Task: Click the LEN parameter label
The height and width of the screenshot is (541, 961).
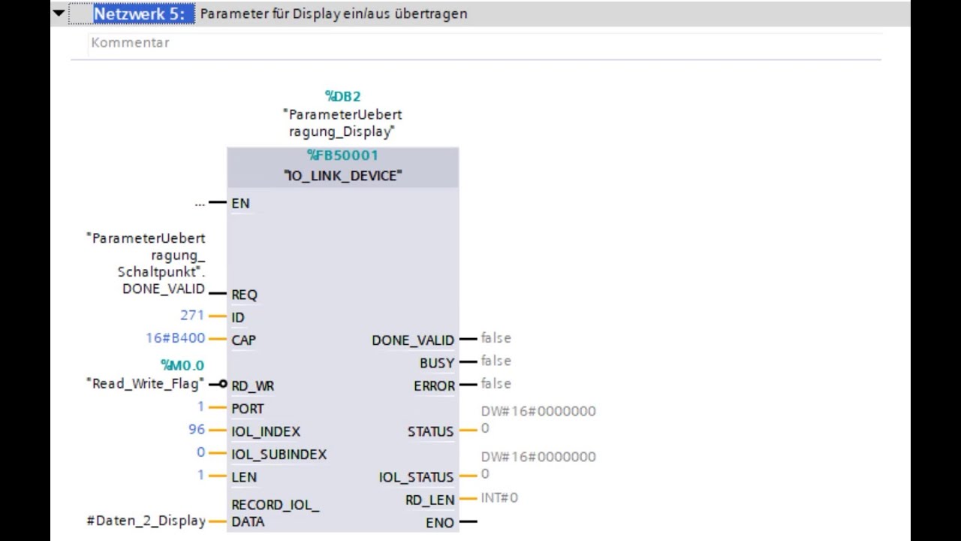Action: point(244,477)
